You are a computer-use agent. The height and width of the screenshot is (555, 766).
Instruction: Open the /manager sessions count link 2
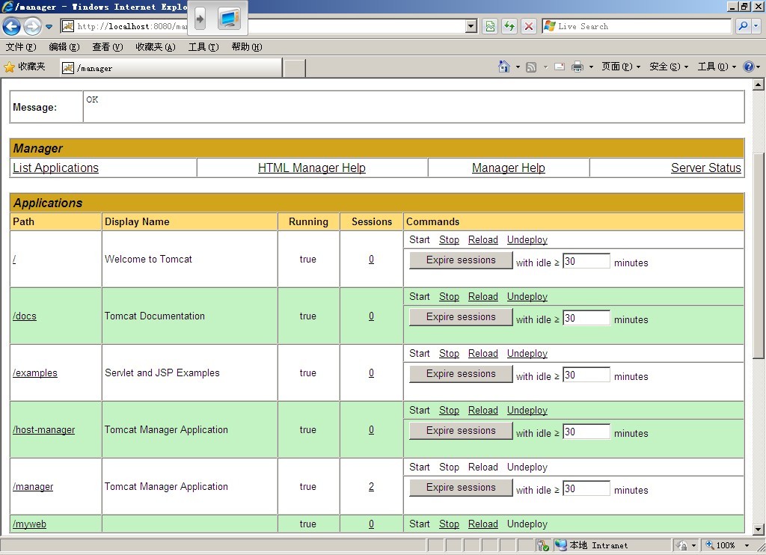[371, 487]
